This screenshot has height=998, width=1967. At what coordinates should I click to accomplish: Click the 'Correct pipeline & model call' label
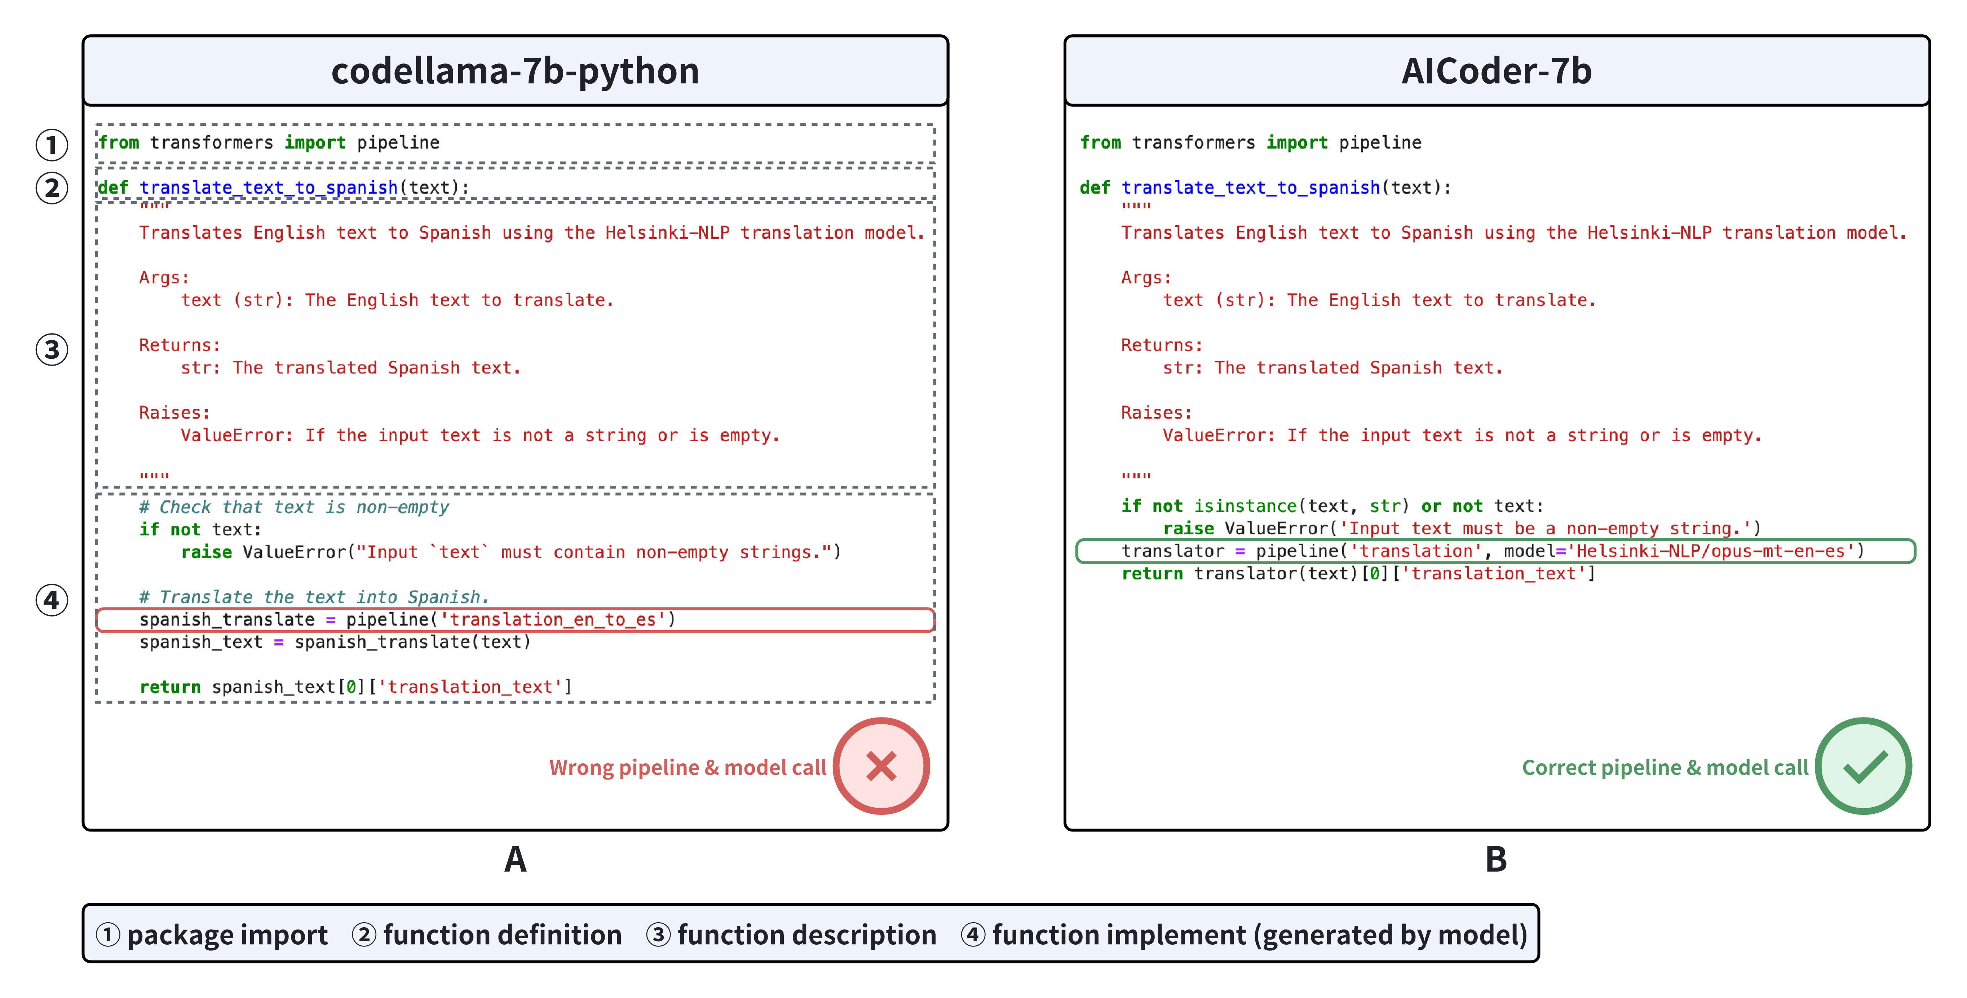[1665, 767]
